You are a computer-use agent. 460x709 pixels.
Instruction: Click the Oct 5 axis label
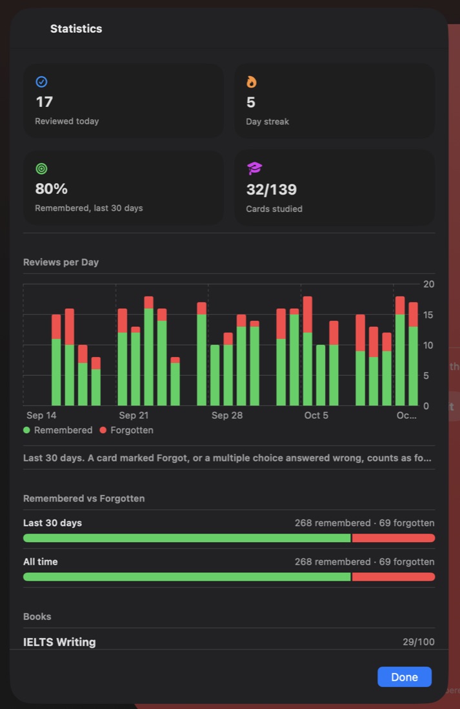click(x=316, y=415)
